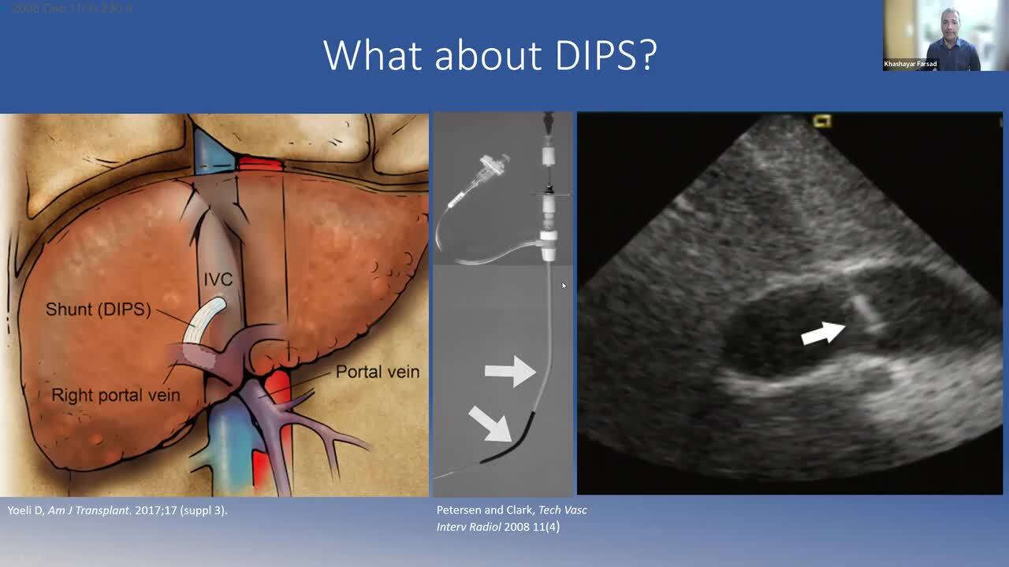Click the "What about DIPS?" slide title
Viewport: 1009px width, 567px height.
490,55
